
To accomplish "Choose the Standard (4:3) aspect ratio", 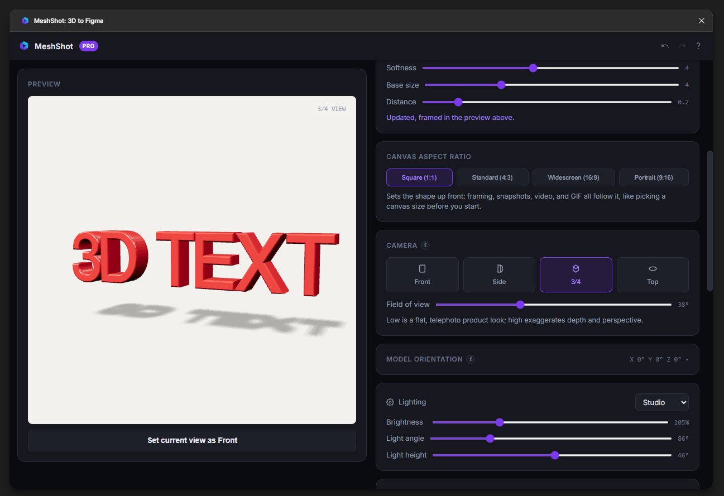I will [492, 177].
